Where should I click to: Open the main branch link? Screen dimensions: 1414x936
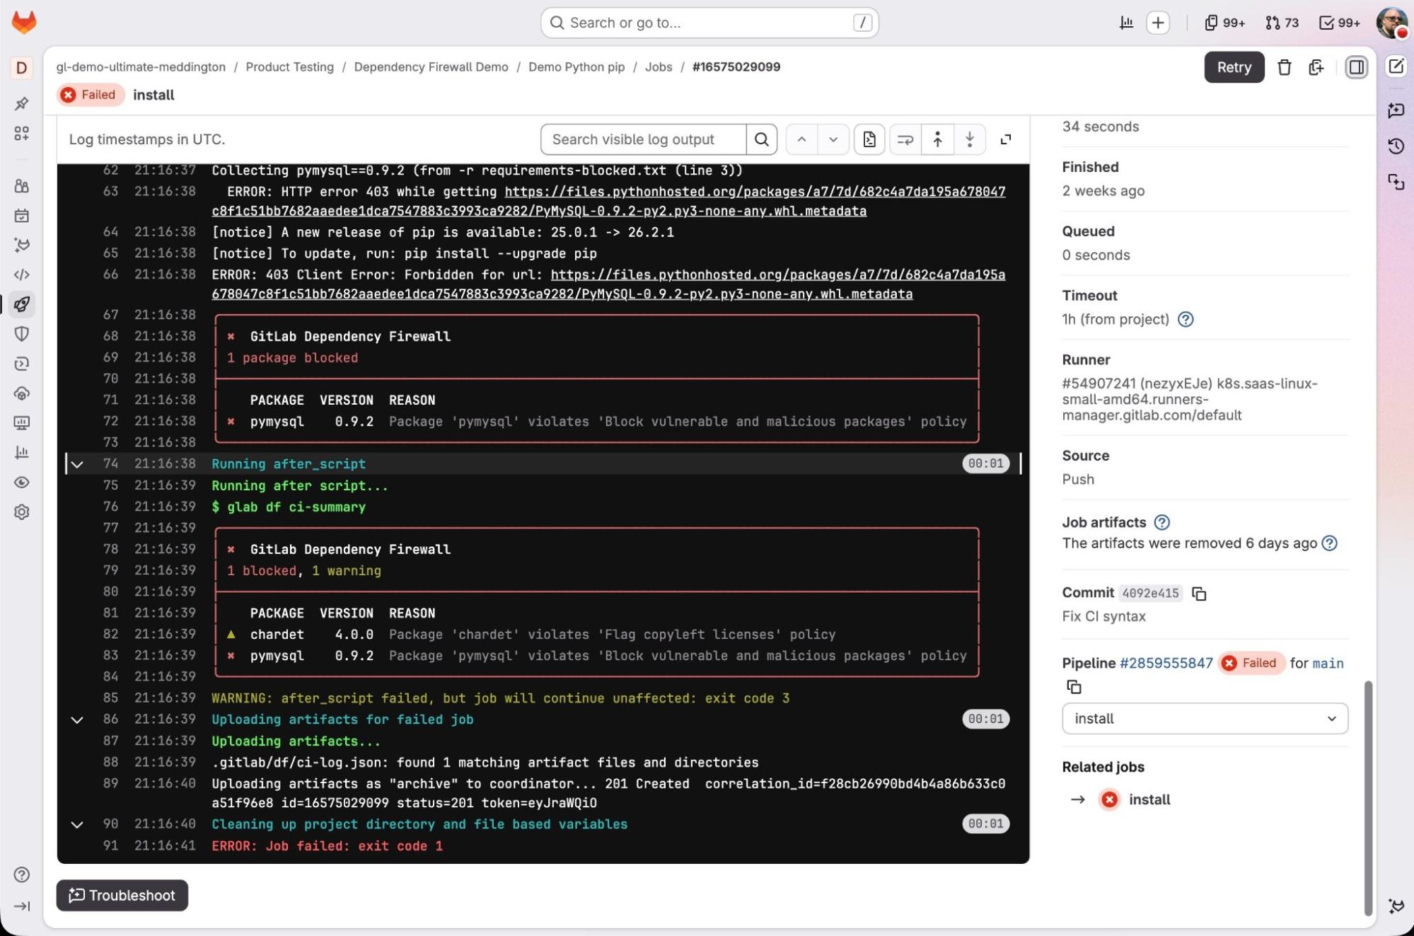pos(1328,663)
